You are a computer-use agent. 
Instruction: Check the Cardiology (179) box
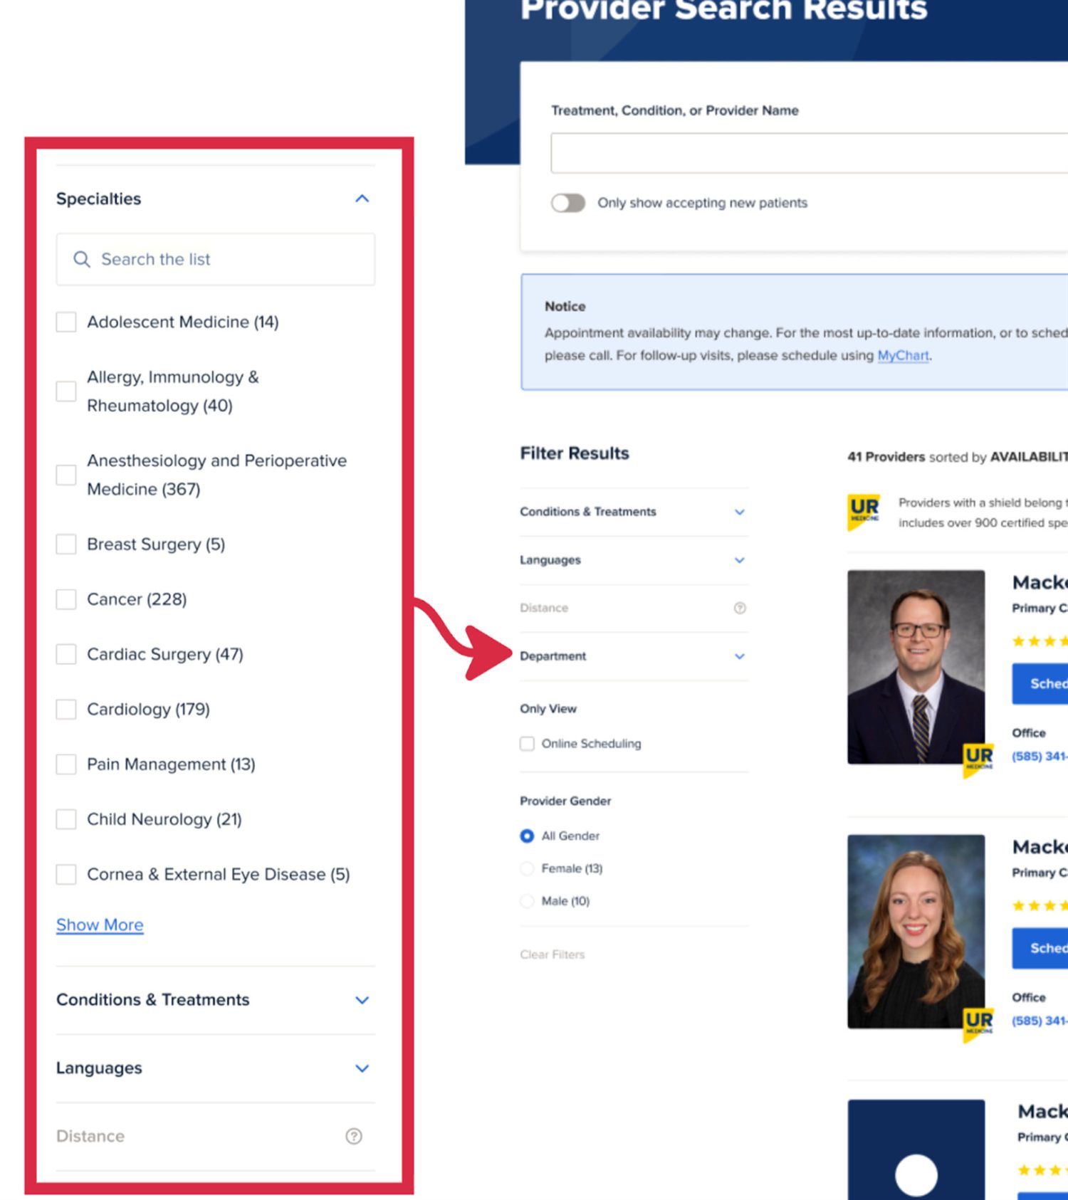click(x=66, y=709)
